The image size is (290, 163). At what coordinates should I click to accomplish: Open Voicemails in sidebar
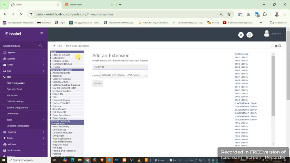(12, 95)
